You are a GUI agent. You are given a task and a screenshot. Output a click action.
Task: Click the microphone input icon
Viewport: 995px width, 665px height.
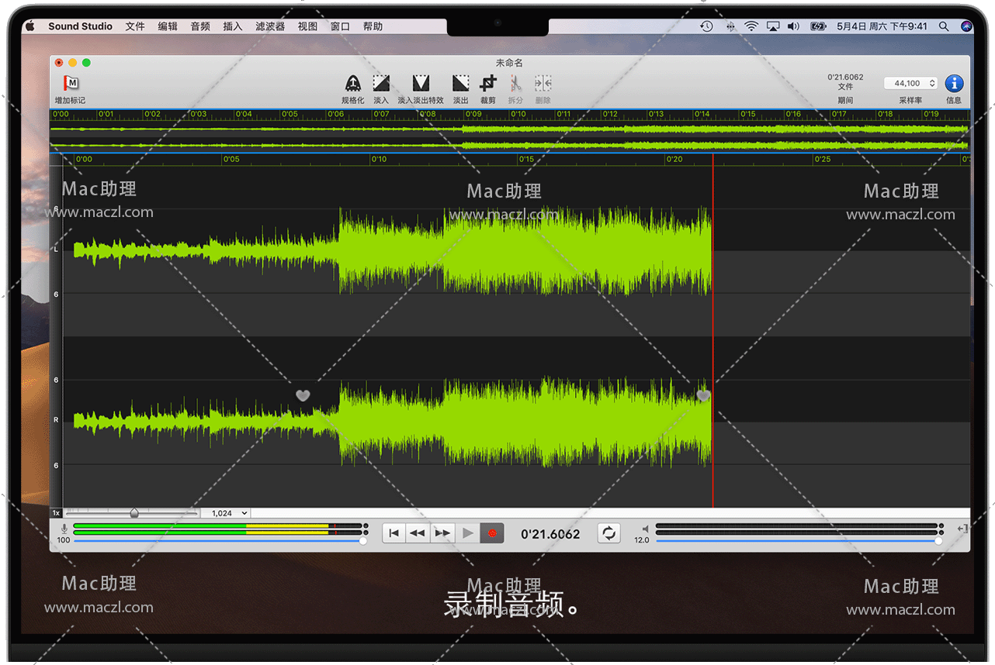(x=64, y=529)
